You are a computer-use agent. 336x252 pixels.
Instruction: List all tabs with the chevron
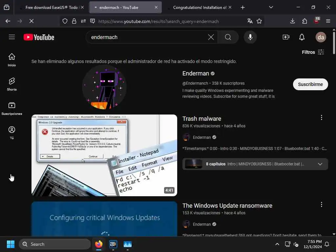(271, 7)
